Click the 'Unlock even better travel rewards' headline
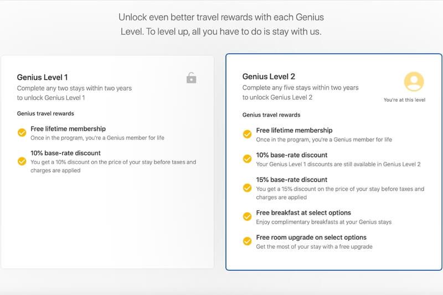Screen dimensions: 443x295 (221, 24)
